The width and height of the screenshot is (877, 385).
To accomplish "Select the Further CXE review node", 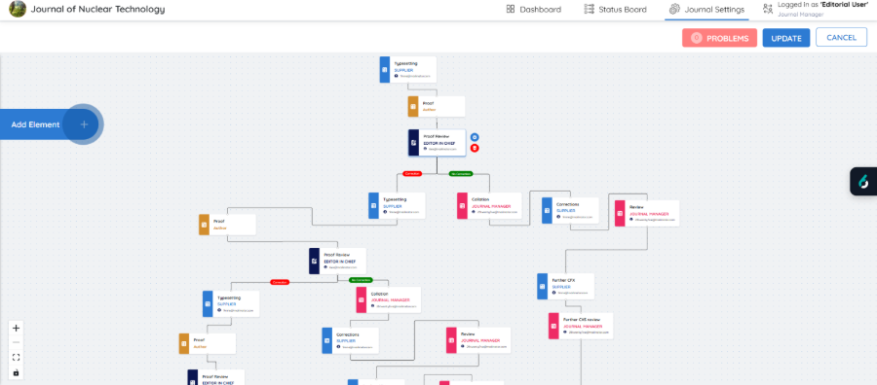I will pyautogui.click(x=581, y=326).
